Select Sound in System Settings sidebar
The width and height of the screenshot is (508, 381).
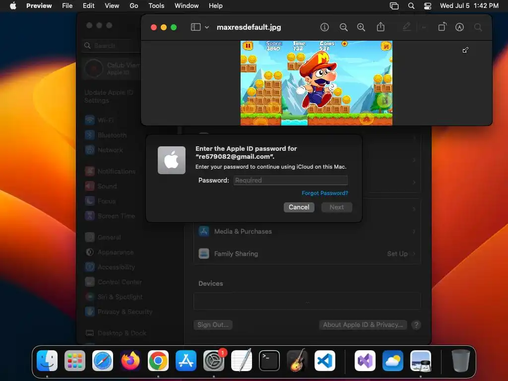click(107, 187)
